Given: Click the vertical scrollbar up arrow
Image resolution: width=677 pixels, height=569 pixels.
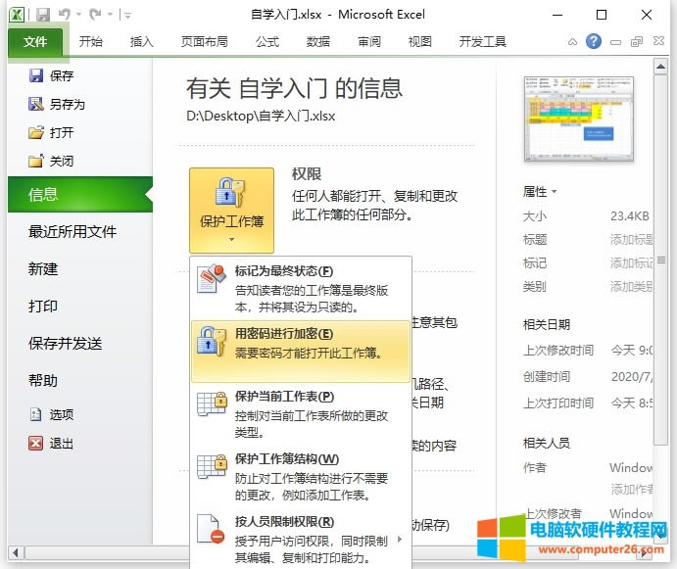Looking at the screenshot, I should 660,67.
